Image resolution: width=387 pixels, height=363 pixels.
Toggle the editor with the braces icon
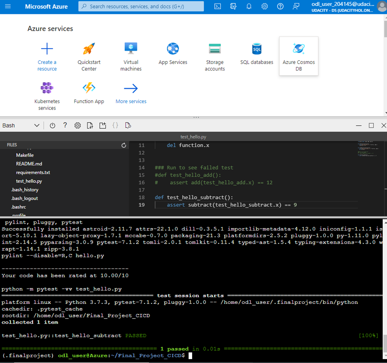[x=115, y=125]
